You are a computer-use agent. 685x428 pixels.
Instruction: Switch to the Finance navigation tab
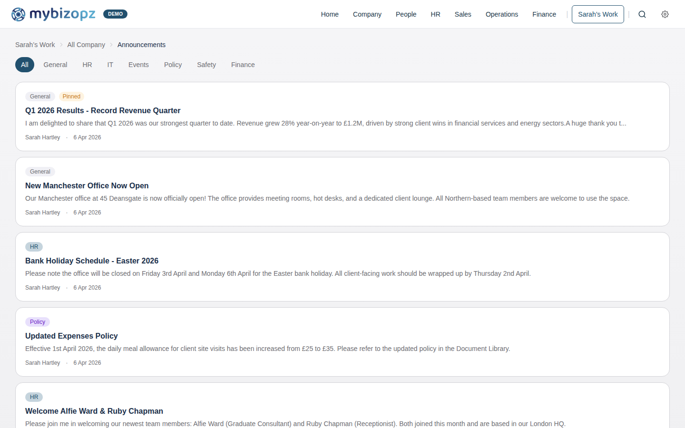[x=544, y=14]
